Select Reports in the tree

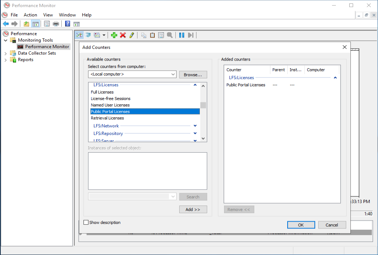pyautogui.click(x=26, y=60)
